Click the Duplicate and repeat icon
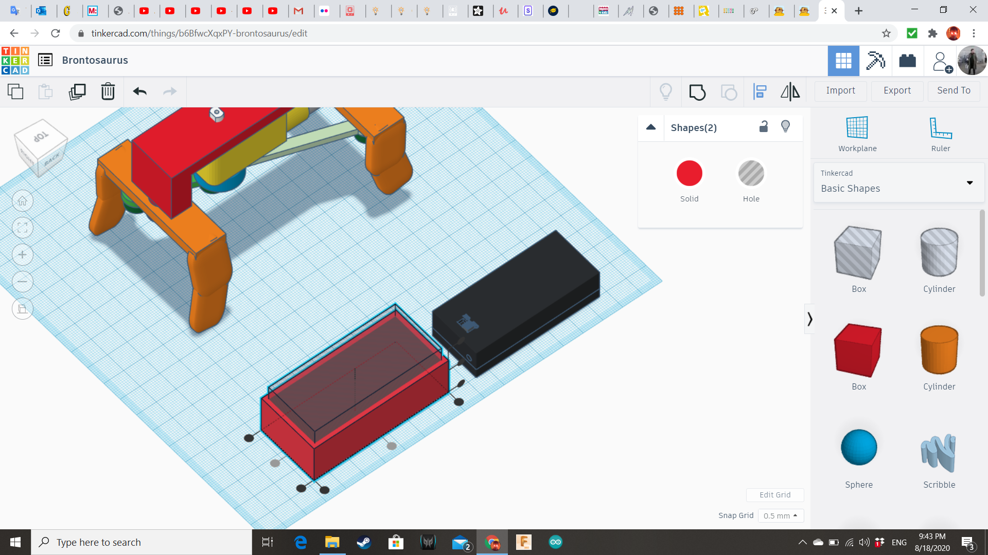This screenshot has height=555, width=988. pyautogui.click(x=77, y=92)
